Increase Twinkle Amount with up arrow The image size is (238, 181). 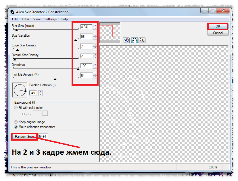click(x=95, y=74)
